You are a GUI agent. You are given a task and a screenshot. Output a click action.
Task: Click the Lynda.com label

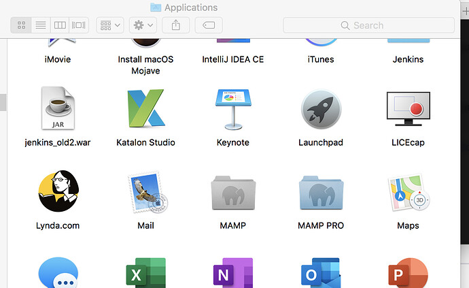point(58,225)
